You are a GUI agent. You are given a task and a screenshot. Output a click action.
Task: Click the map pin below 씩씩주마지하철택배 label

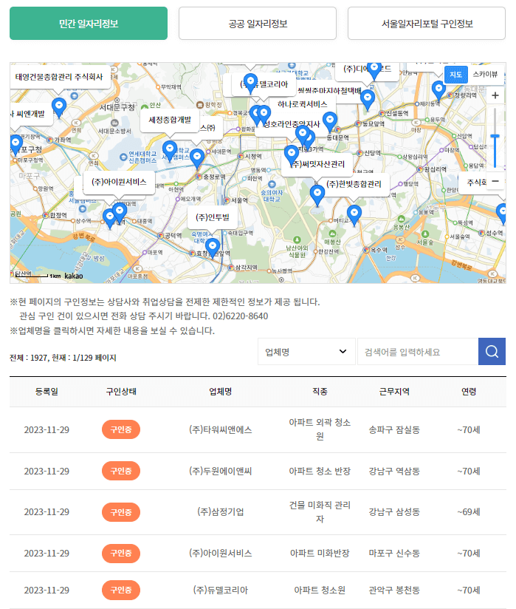(x=368, y=99)
